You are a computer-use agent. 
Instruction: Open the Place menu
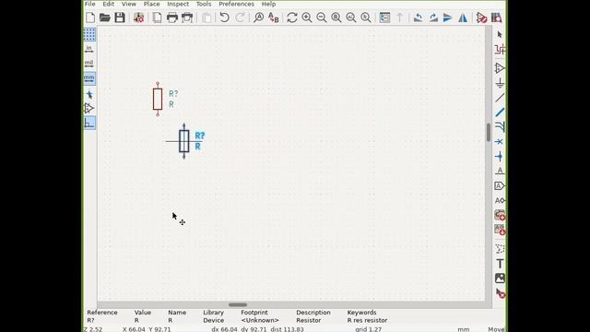(x=151, y=4)
